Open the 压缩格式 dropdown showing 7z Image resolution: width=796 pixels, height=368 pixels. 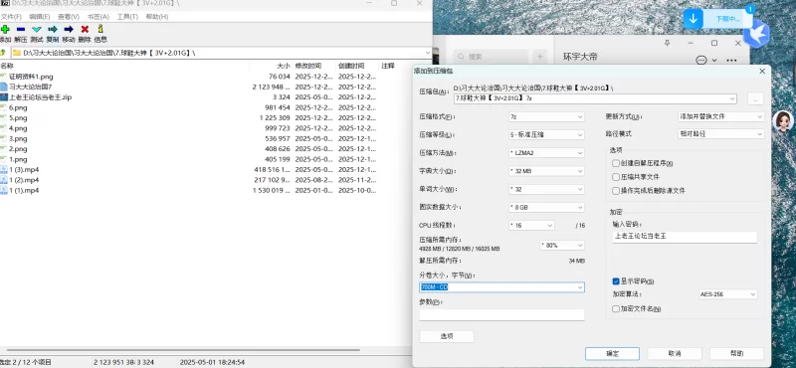click(546, 116)
